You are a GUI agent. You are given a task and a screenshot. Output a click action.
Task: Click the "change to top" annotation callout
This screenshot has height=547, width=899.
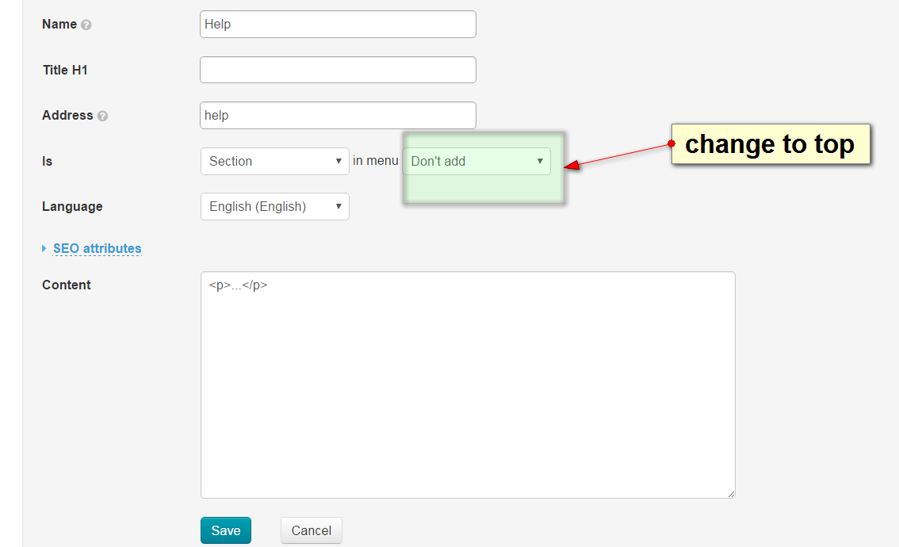770,144
